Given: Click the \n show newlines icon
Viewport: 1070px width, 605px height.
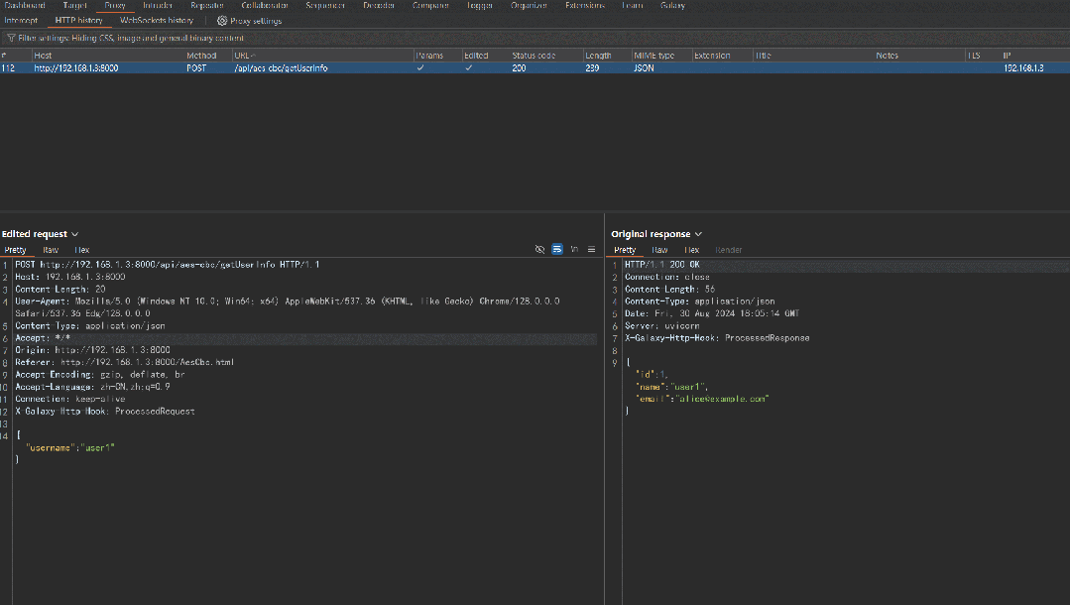Looking at the screenshot, I should (x=574, y=250).
